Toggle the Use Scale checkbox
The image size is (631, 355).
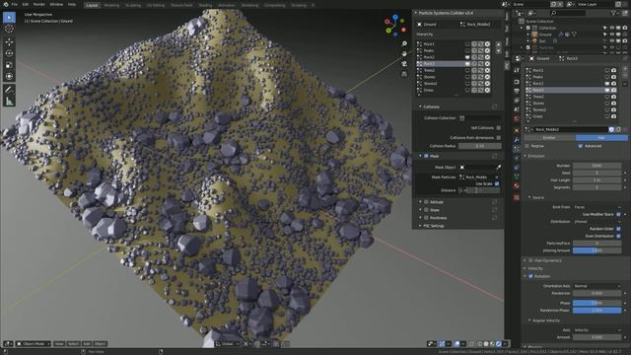tap(497, 183)
